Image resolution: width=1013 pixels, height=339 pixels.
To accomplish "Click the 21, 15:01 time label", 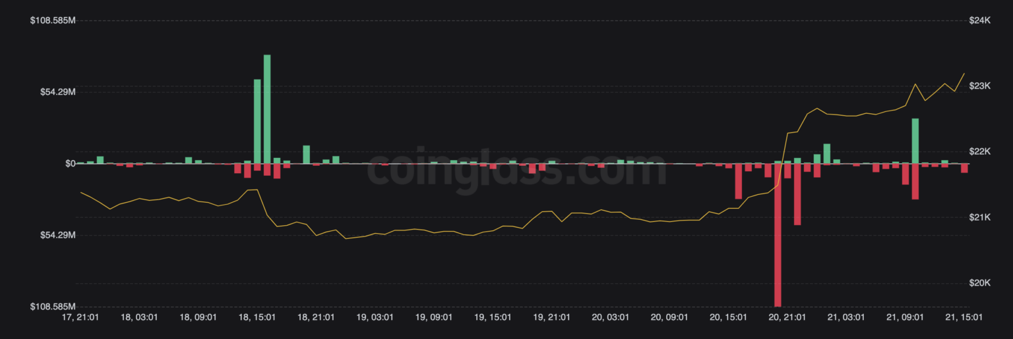I will (x=964, y=317).
